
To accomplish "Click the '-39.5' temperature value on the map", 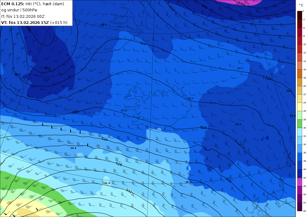I will [238, 124].
